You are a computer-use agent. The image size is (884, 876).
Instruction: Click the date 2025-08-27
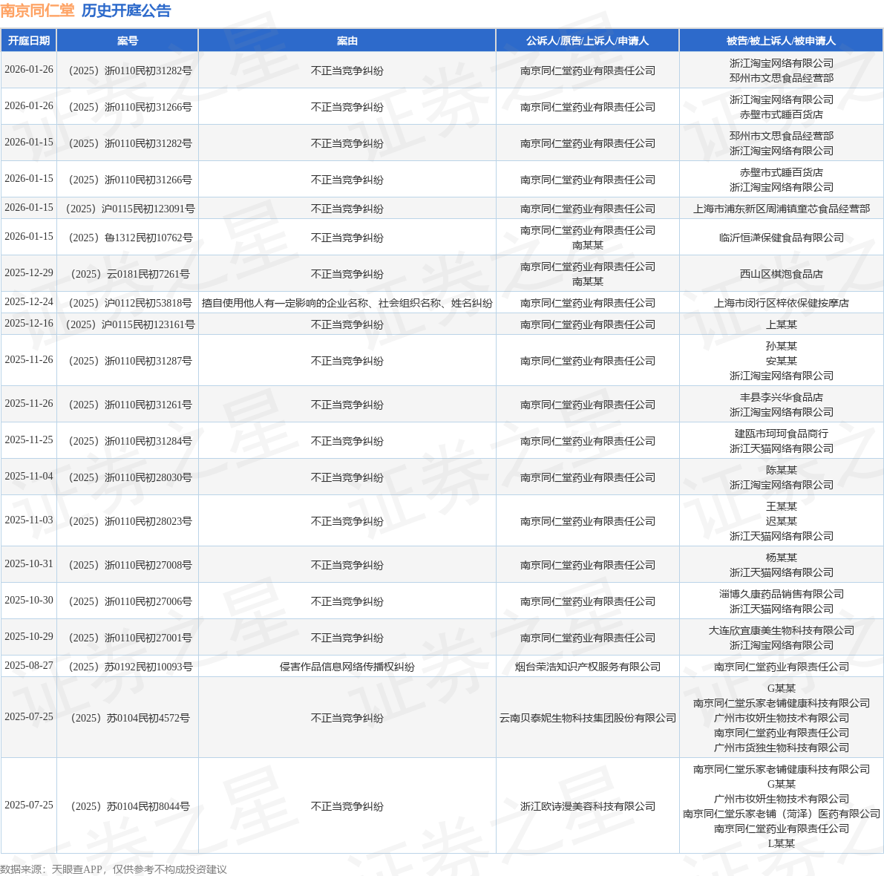tap(29, 666)
